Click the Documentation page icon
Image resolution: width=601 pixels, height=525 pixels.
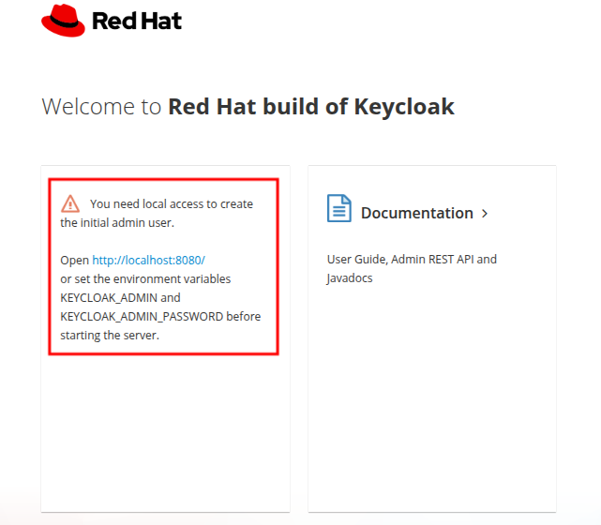(x=338, y=208)
